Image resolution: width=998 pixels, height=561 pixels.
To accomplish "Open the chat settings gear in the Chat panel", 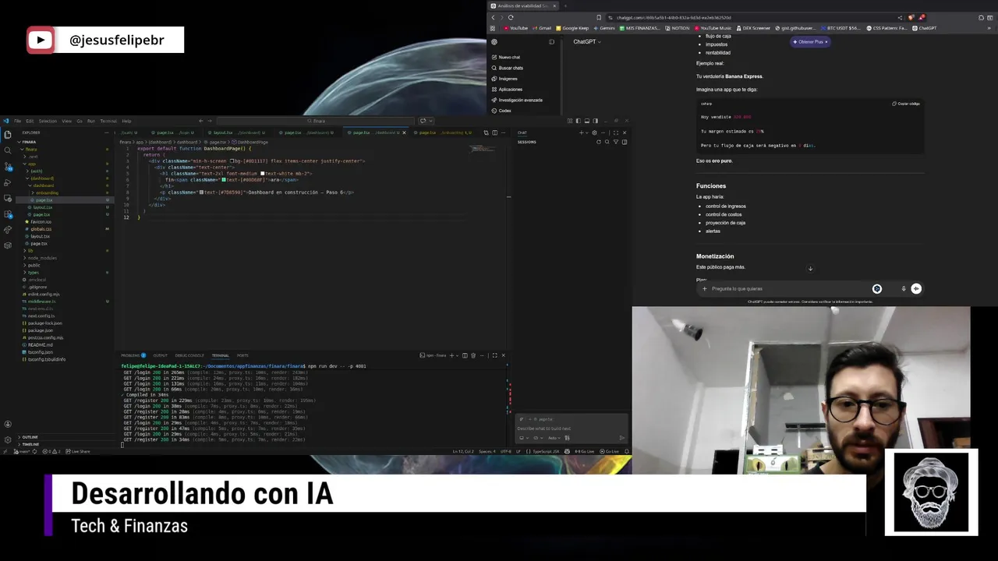I will [x=594, y=132].
